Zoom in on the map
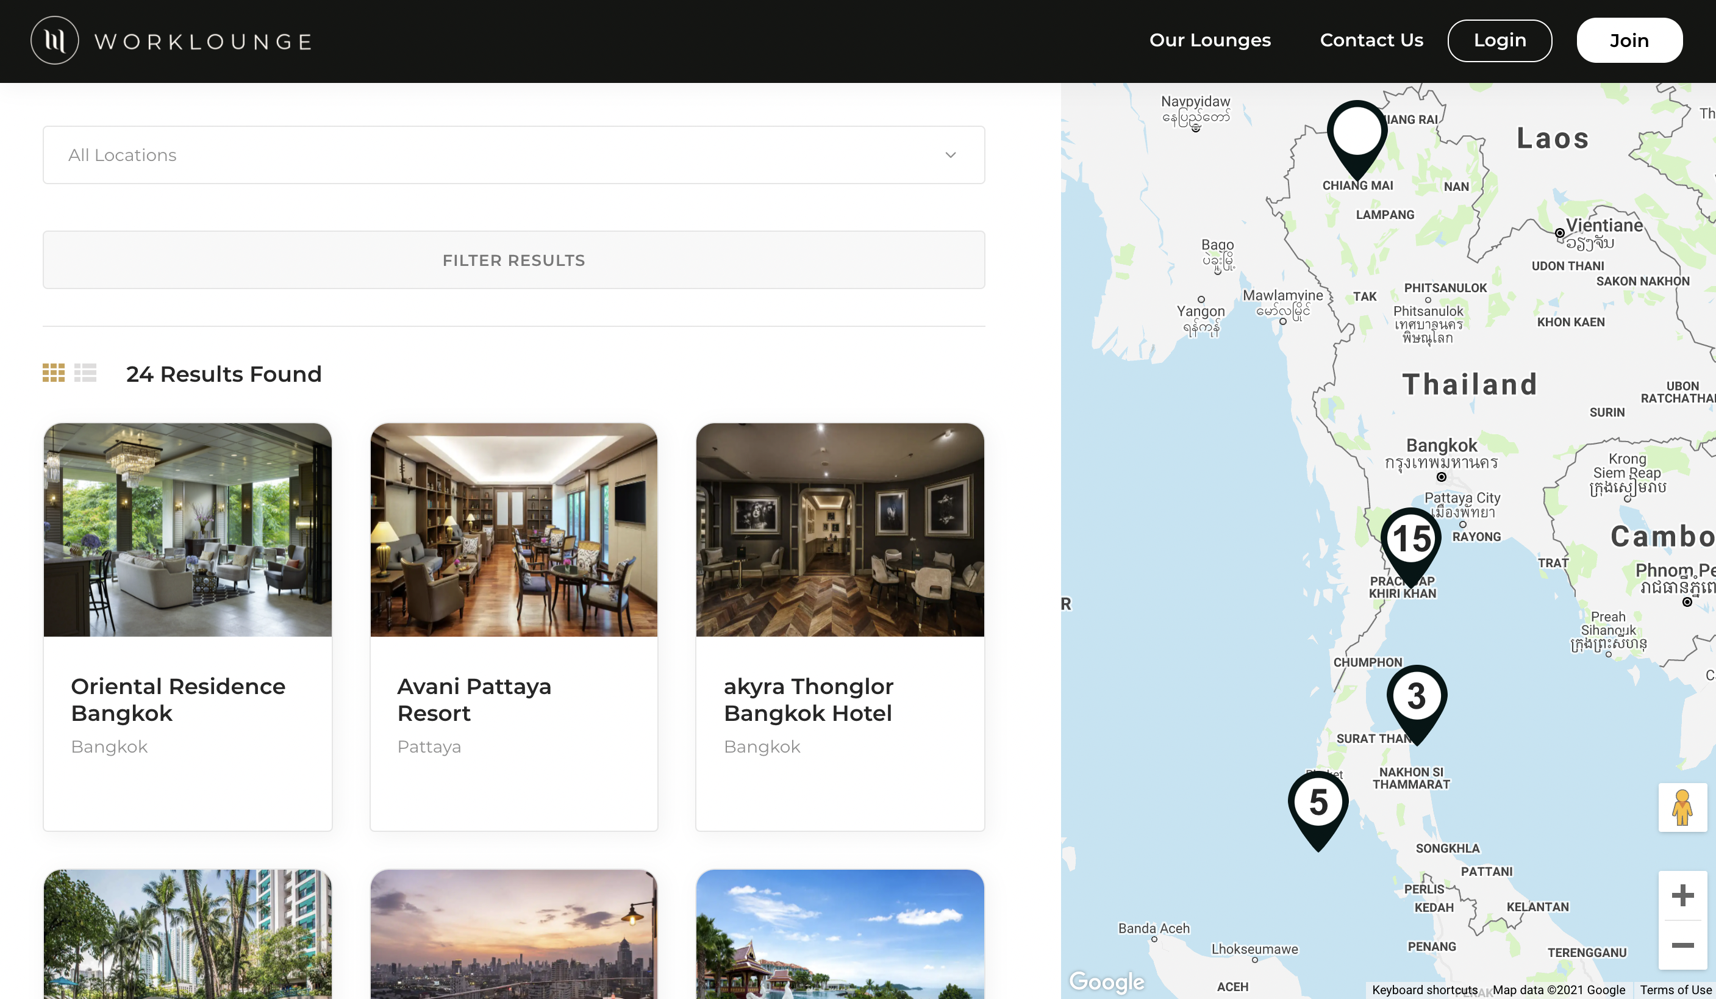 tap(1682, 895)
